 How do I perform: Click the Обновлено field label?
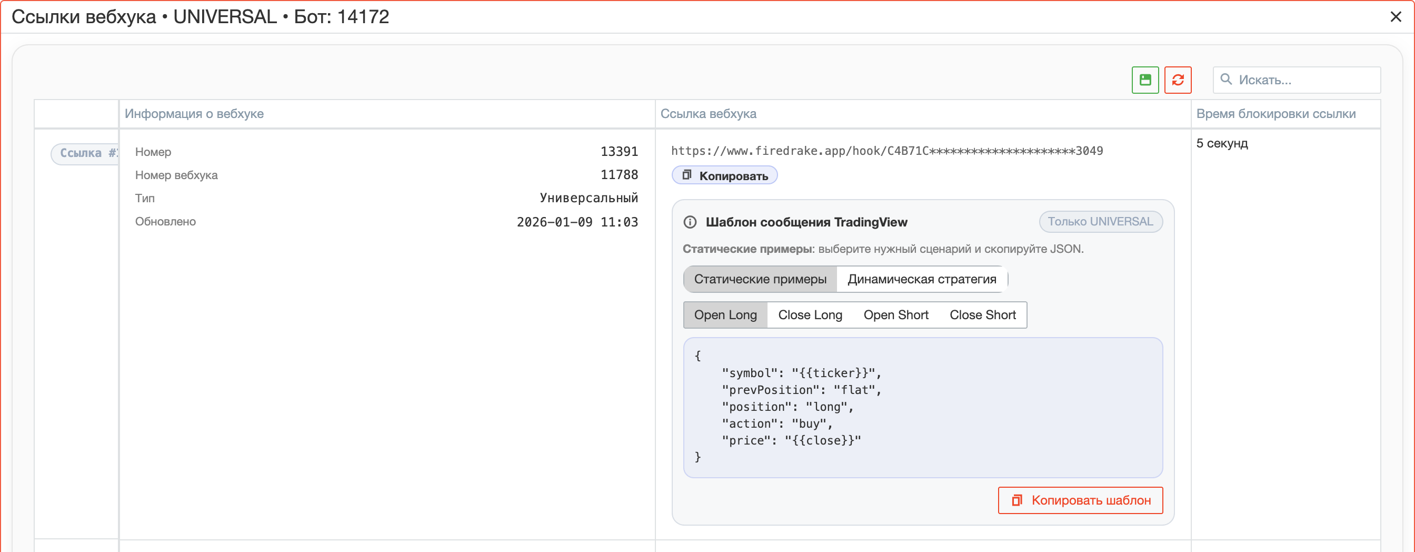tap(165, 222)
